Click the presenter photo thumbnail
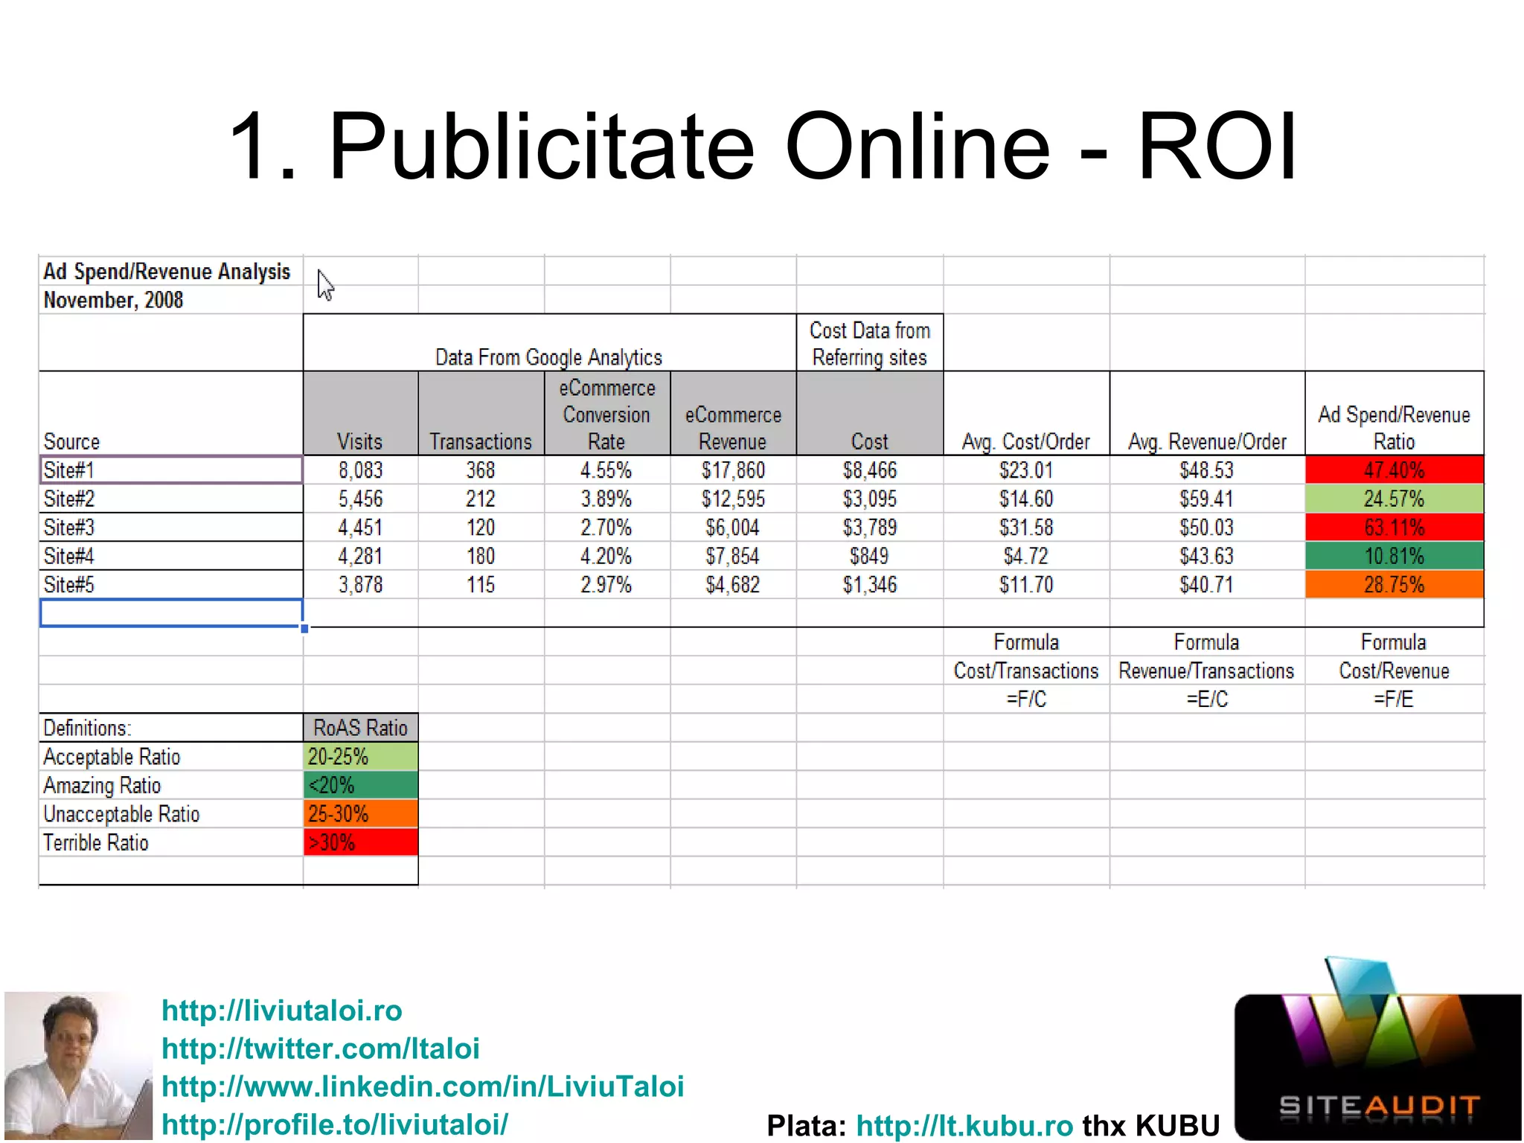The image size is (1524, 1143). (x=78, y=1066)
